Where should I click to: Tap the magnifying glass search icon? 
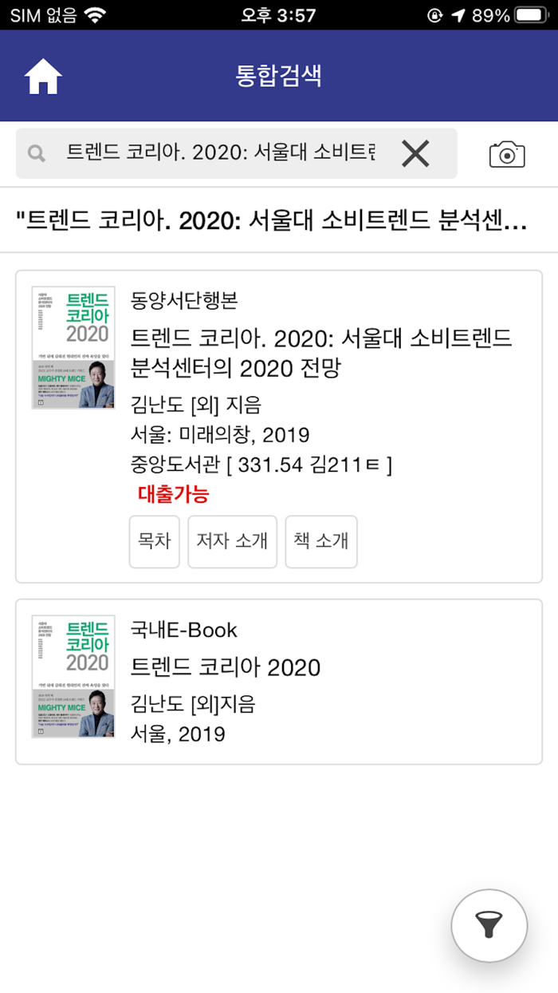coord(36,152)
